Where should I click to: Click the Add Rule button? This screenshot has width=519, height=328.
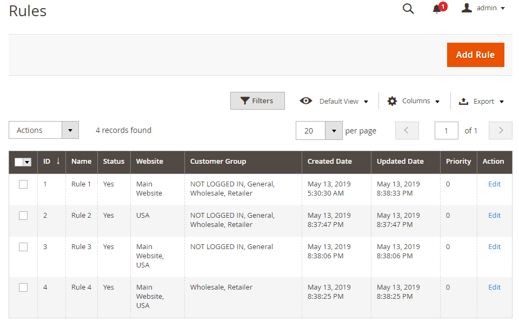(x=475, y=55)
